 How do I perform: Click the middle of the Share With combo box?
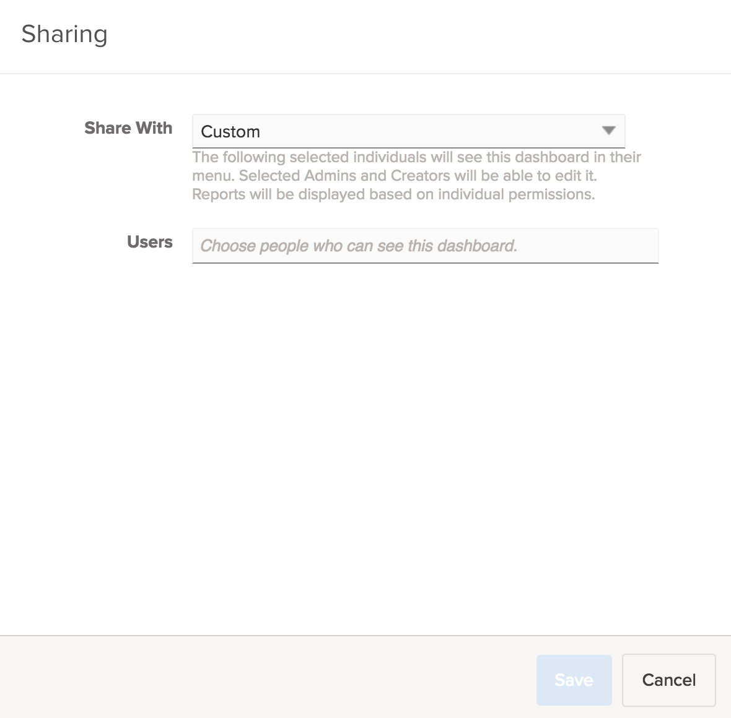click(409, 131)
